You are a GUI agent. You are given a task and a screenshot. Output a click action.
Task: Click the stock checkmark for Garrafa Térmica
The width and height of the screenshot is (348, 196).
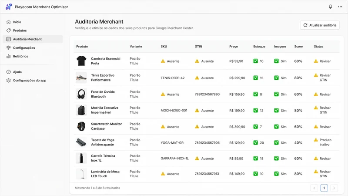(255, 158)
